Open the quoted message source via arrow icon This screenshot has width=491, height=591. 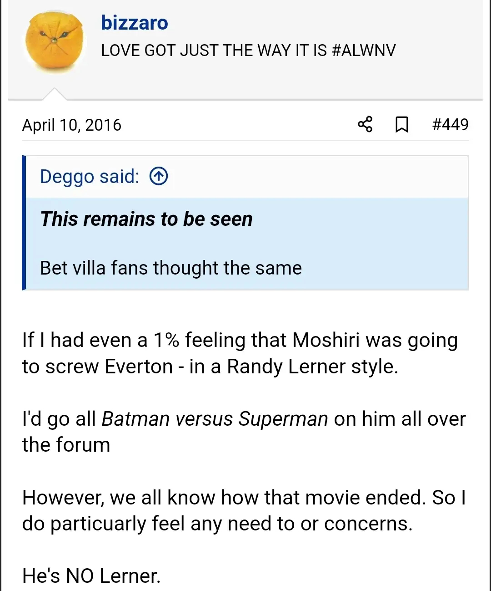pos(158,176)
